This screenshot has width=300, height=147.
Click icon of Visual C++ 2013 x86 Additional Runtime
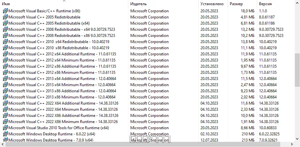[x=5, y=91]
